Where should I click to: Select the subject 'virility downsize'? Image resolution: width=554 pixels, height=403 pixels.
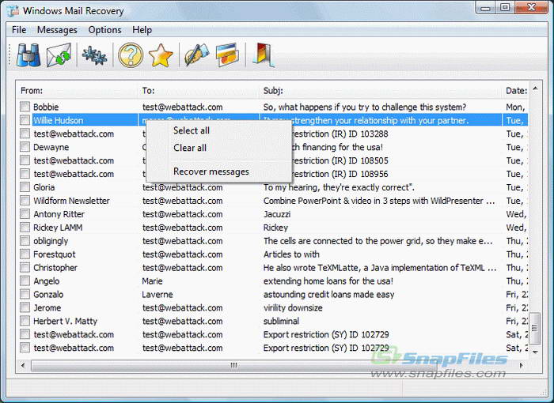293,307
